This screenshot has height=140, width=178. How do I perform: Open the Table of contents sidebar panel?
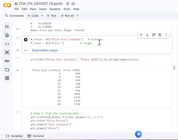click(7, 27)
